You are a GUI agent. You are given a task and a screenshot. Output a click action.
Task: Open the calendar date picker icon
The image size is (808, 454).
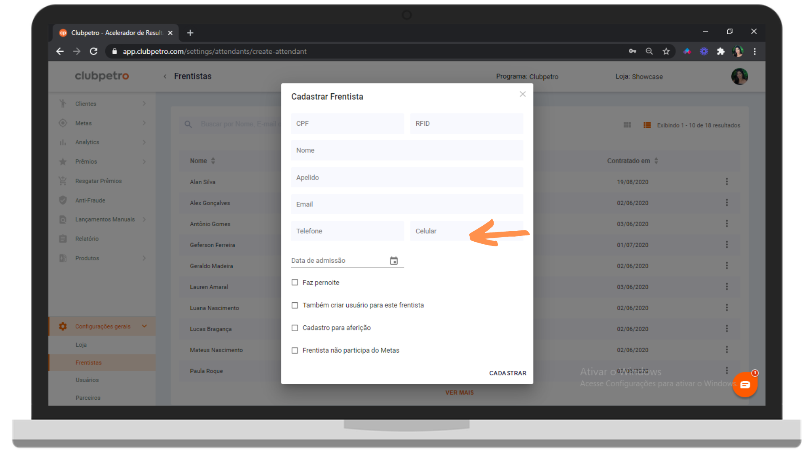pos(393,261)
